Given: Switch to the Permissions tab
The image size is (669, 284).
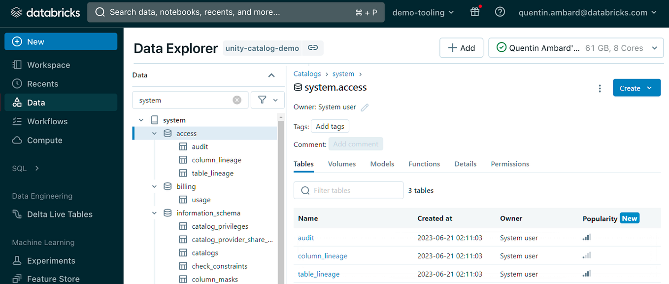Looking at the screenshot, I should [x=510, y=164].
